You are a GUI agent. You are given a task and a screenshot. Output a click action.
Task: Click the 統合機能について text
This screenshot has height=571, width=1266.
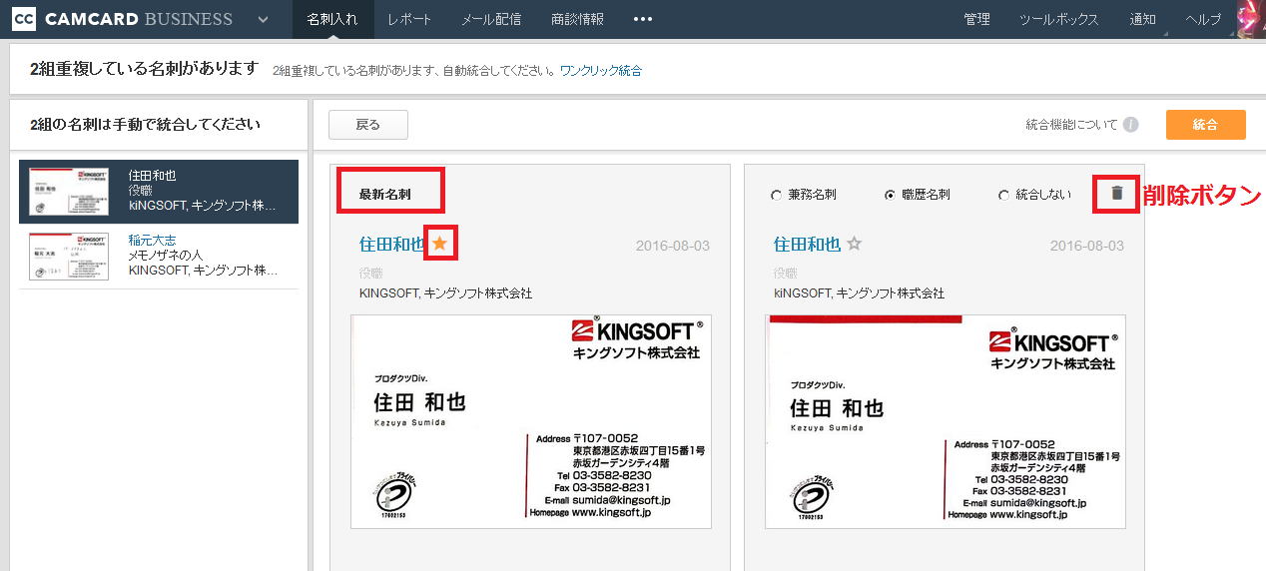tap(1071, 125)
